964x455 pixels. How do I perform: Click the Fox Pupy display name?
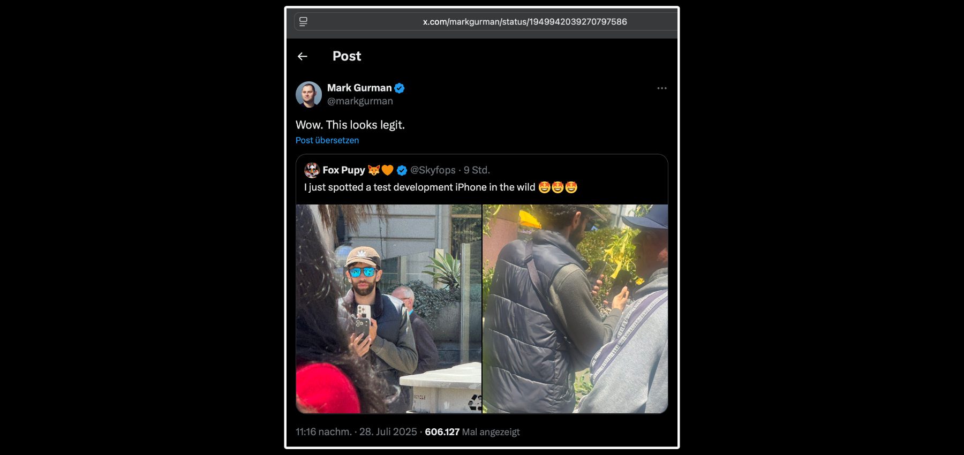(x=344, y=170)
